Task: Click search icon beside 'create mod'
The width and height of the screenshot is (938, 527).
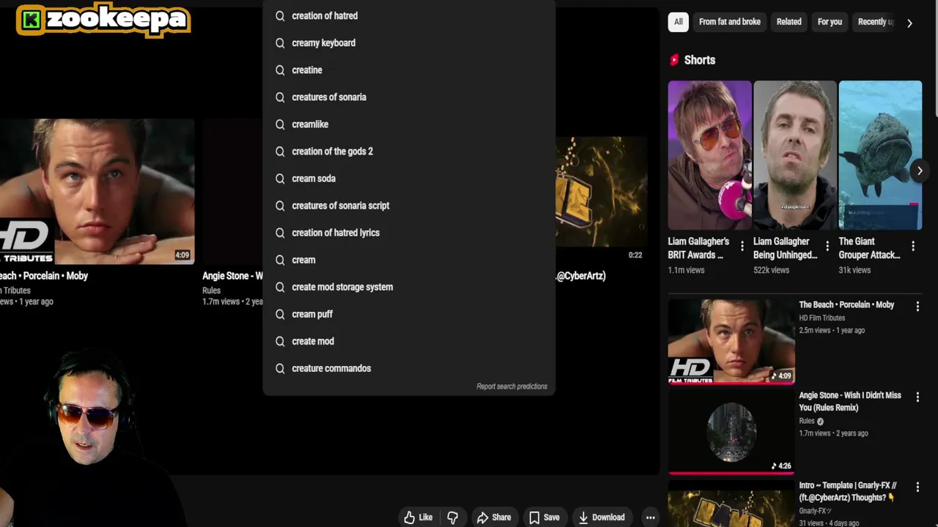Action: [x=280, y=340]
